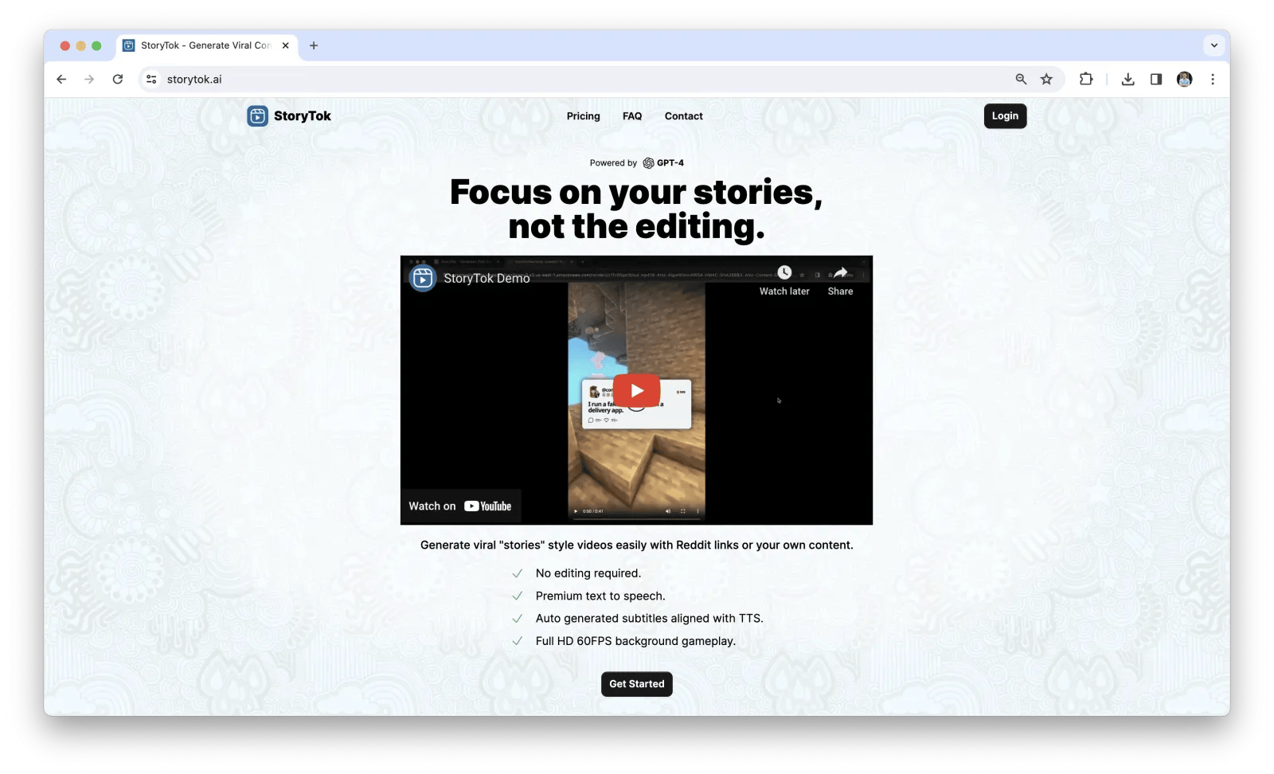Click the Share arrow icon on video
Image resolution: width=1274 pixels, height=774 pixels.
pyautogui.click(x=840, y=272)
